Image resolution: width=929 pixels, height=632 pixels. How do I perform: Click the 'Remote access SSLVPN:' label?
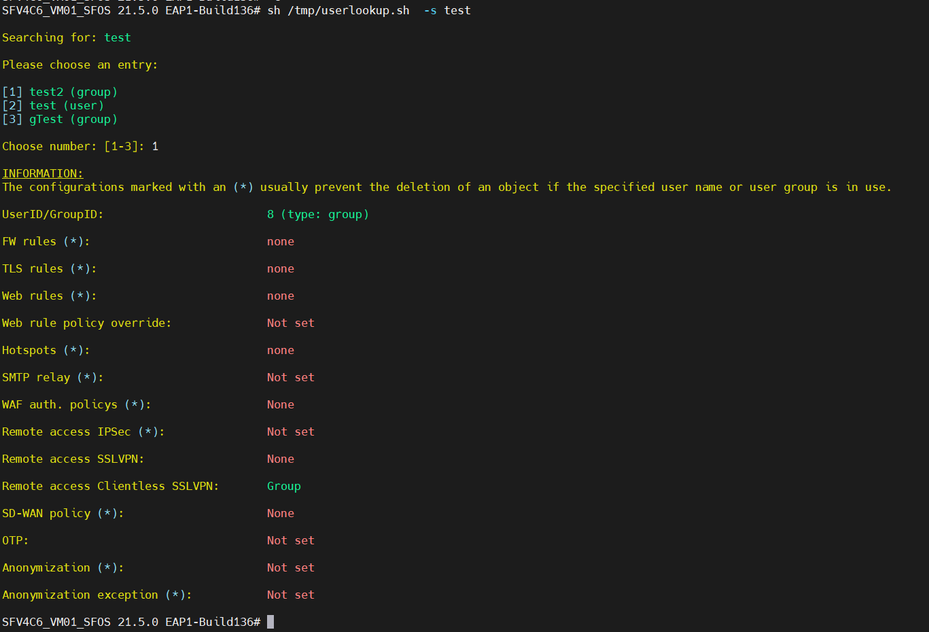pyautogui.click(x=73, y=459)
